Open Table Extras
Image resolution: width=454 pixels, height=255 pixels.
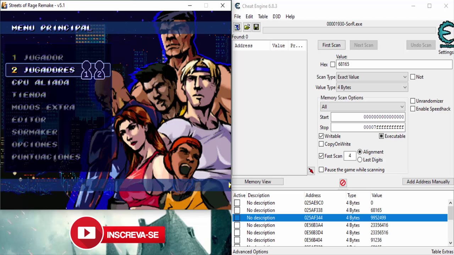click(x=442, y=252)
